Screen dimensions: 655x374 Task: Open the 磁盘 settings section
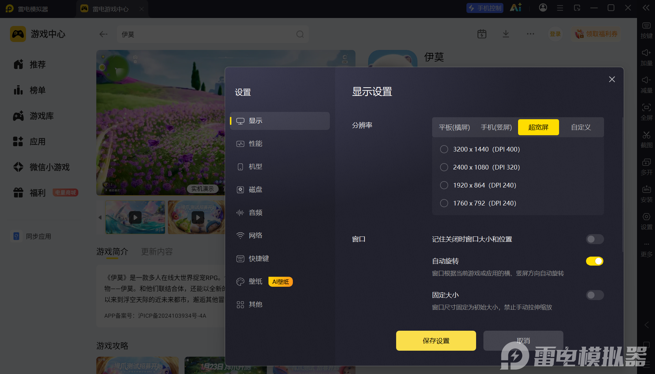(280, 189)
